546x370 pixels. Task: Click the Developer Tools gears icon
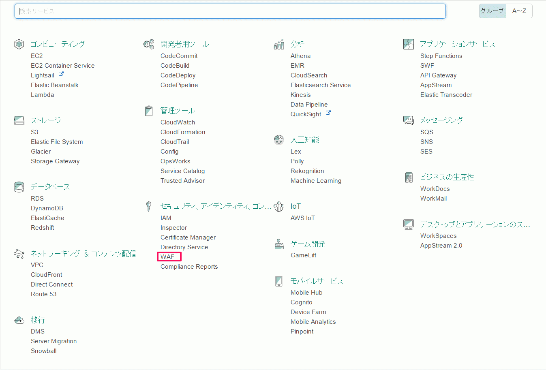[x=149, y=44]
